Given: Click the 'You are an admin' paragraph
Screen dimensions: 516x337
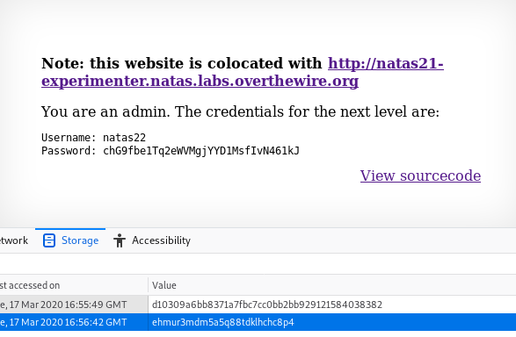Looking at the screenshot, I should point(240,111).
